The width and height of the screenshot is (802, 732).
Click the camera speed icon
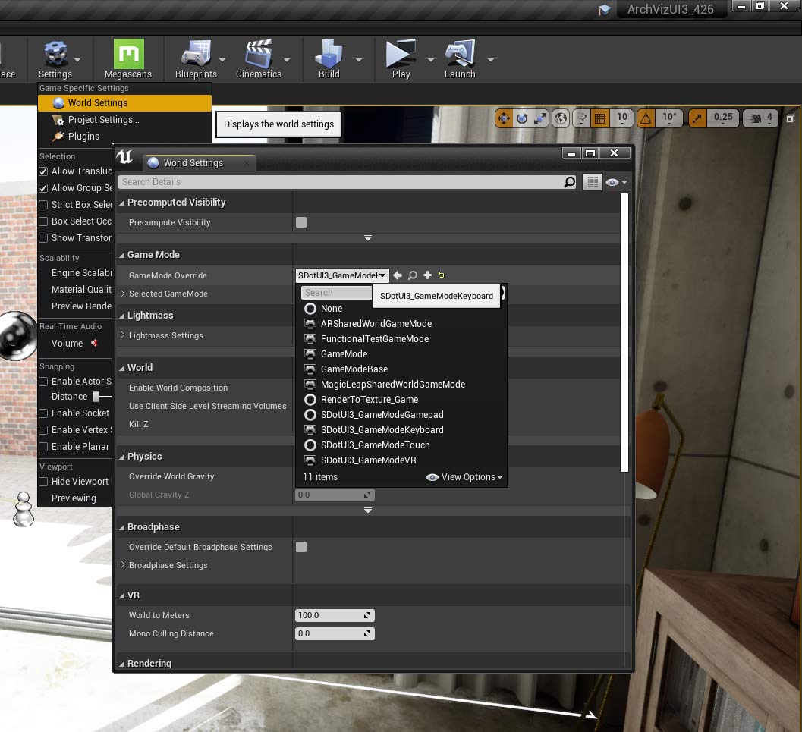756,118
